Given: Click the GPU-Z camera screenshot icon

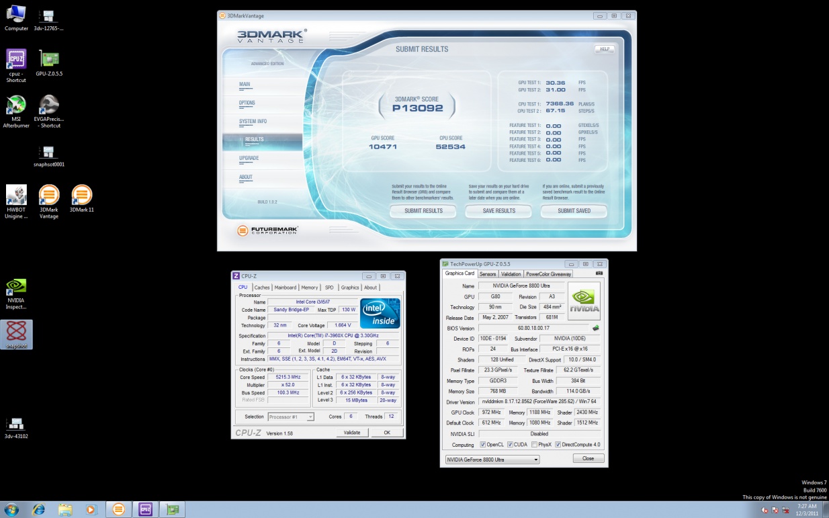Looking at the screenshot, I should click(x=599, y=273).
